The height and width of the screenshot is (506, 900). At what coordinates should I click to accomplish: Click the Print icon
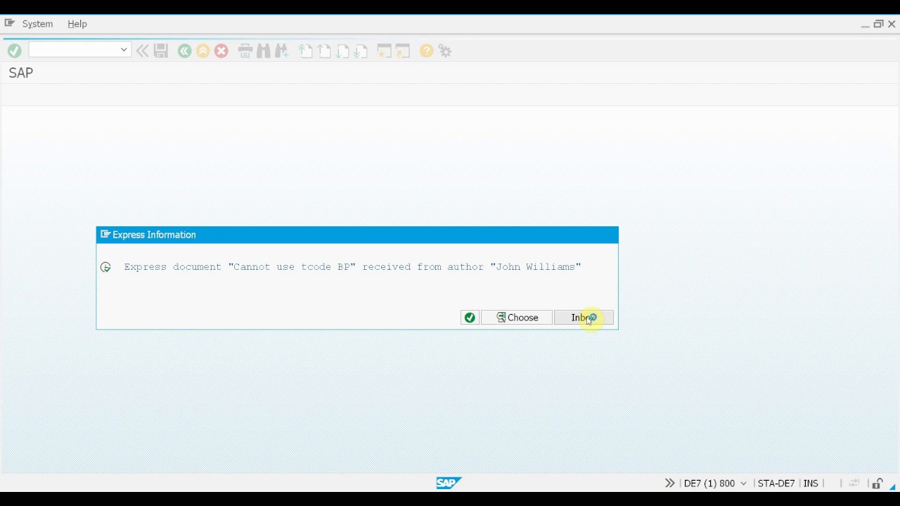click(245, 51)
